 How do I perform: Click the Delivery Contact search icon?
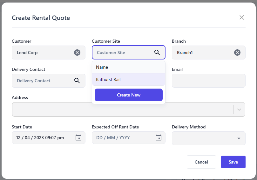(77, 81)
